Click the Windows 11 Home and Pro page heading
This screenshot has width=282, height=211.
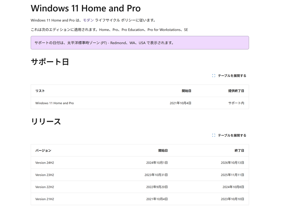[x=86, y=7]
